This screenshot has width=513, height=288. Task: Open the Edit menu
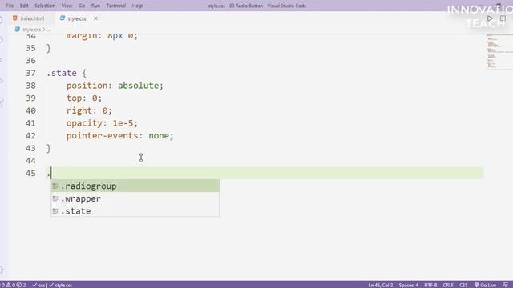[x=24, y=6]
